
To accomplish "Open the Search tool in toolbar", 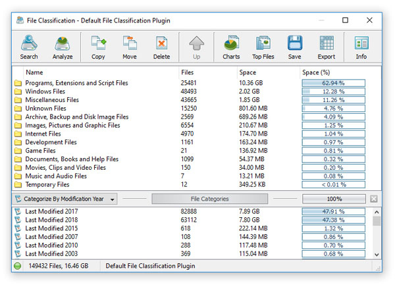I will point(29,47).
